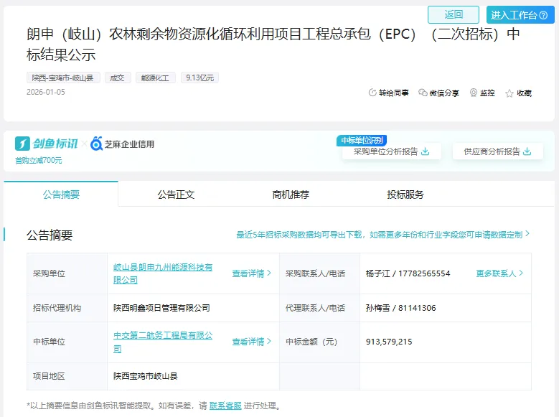Click the 芝麻企业信用 logo
Screen dimensions: 559x417
(123, 144)
